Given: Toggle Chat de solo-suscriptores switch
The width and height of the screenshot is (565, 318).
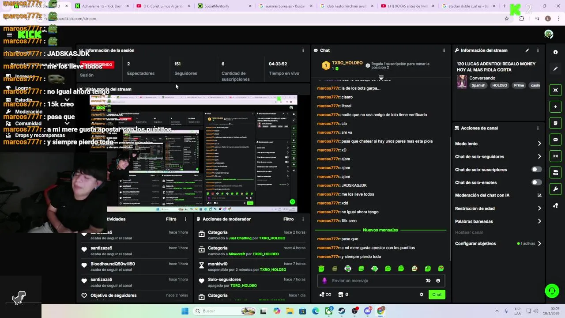Looking at the screenshot, I should click(536, 170).
